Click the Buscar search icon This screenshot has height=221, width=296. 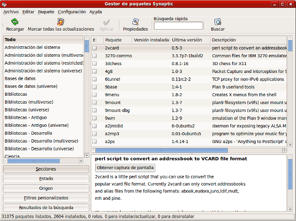click(x=218, y=22)
